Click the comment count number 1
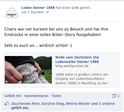This screenshot has height=112, width=124. [118, 96]
